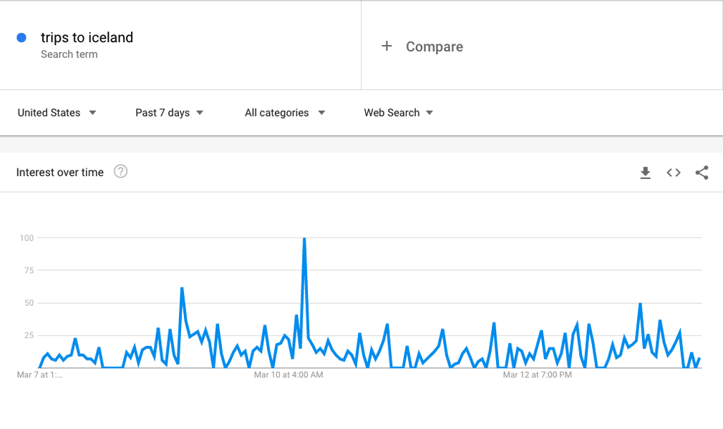Open the All categories dropdown
The height and width of the screenshot is (429, 723).
pyautogui.click(x=285, y=113)
